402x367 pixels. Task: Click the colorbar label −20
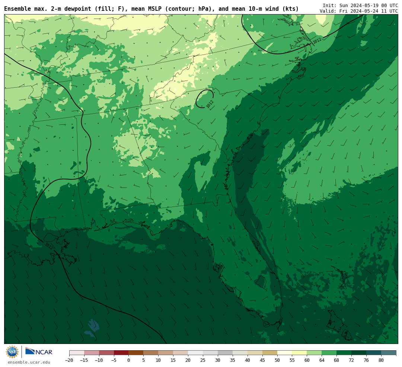point(69,360)
